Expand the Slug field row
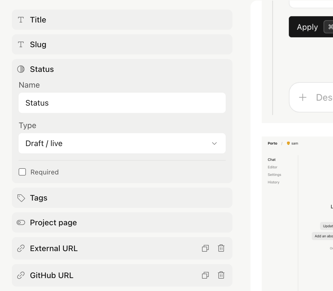This screenshot has height=291, width=333. [122, 44]
